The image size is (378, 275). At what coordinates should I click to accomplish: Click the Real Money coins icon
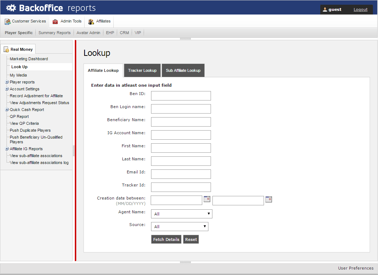[6, 50]
